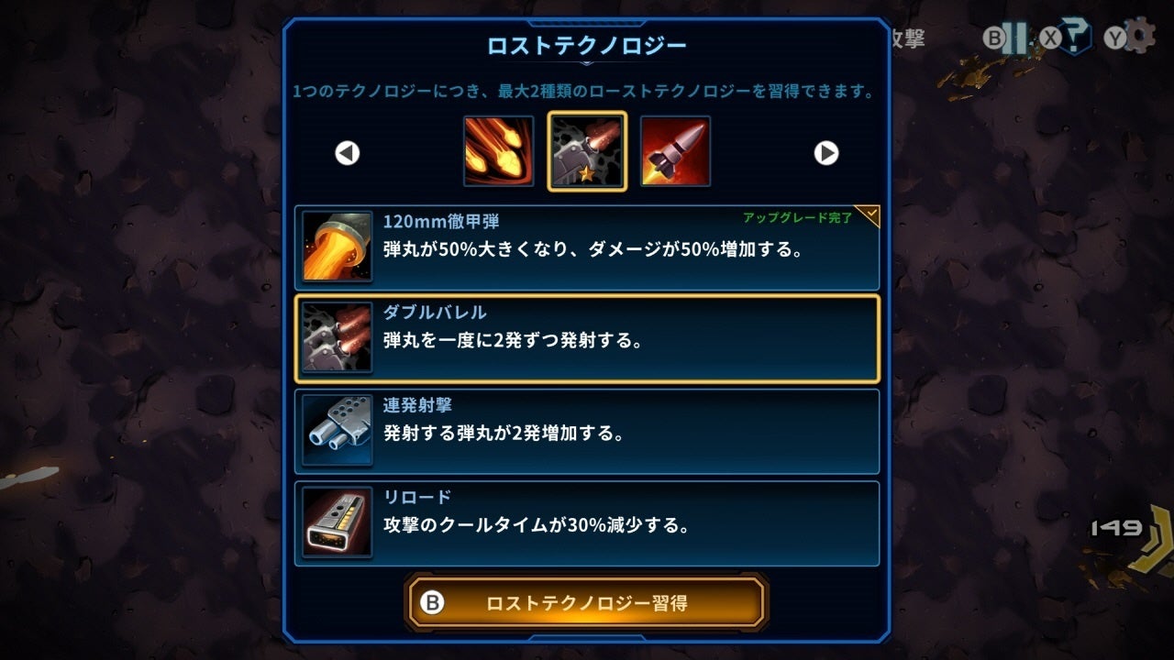Click the リロード magazine icon
Viewport: 1174px width, 660px height.
click(x=337, y=522)
